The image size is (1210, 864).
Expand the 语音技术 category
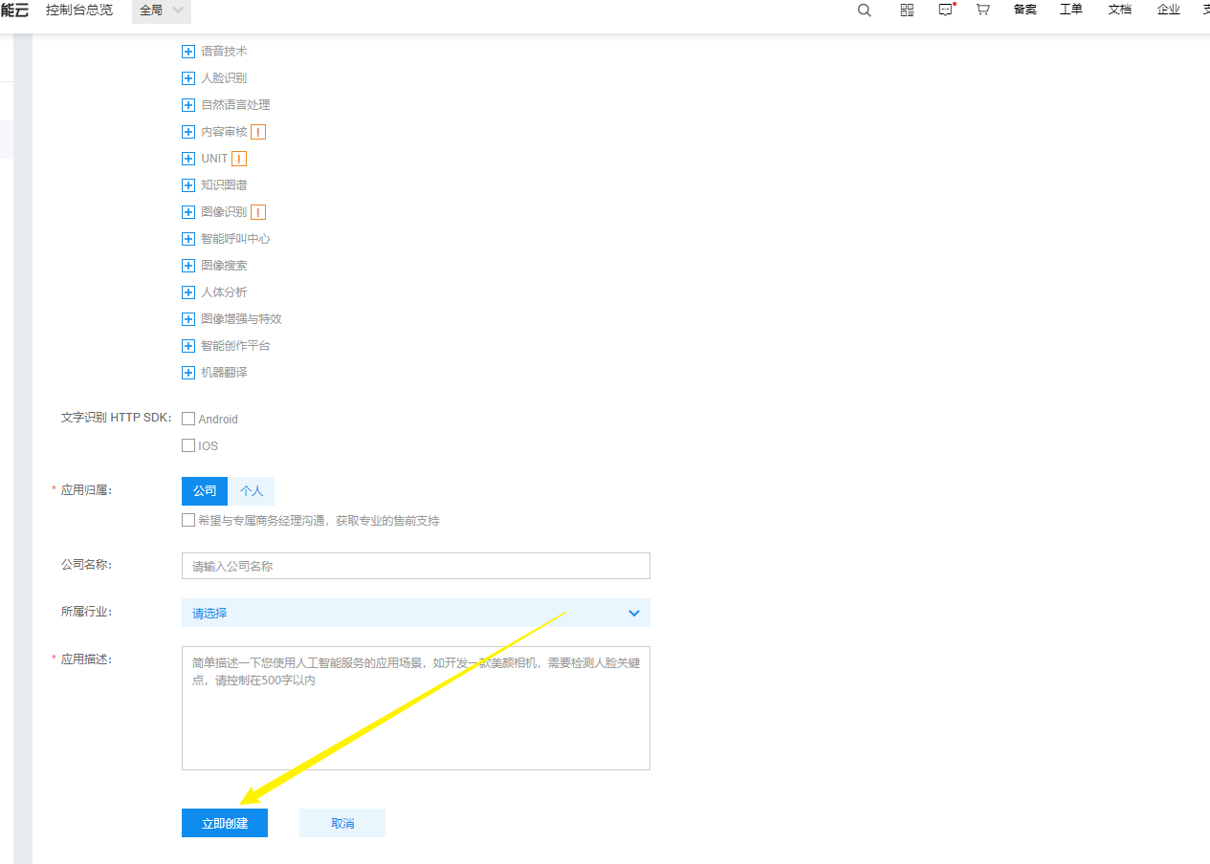[188, 51]
